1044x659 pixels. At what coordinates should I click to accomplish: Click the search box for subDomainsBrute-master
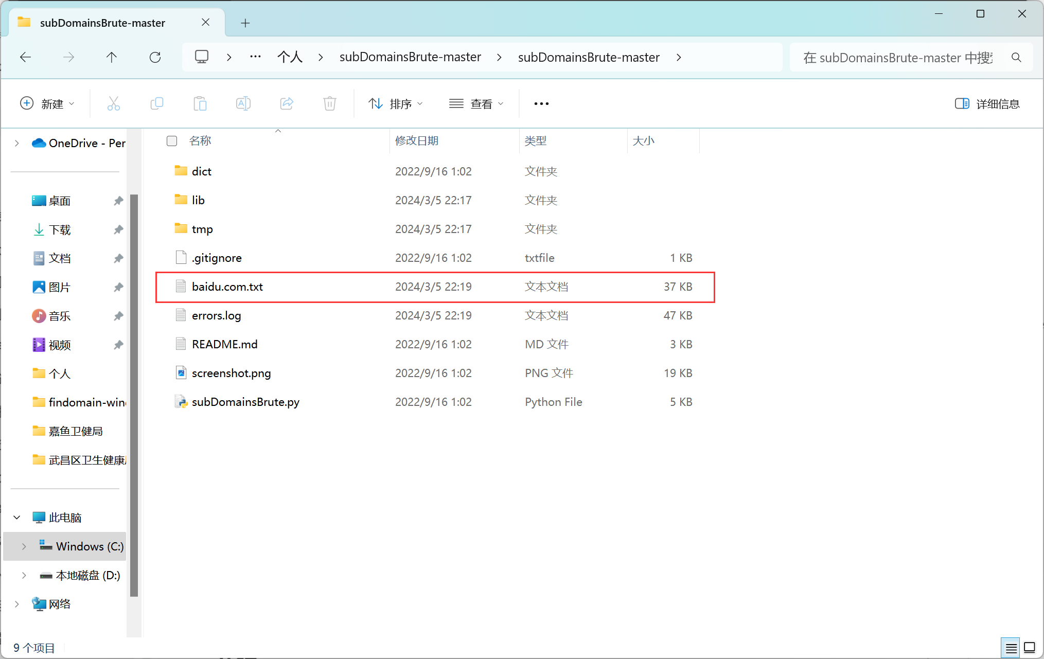pos(898,58)
